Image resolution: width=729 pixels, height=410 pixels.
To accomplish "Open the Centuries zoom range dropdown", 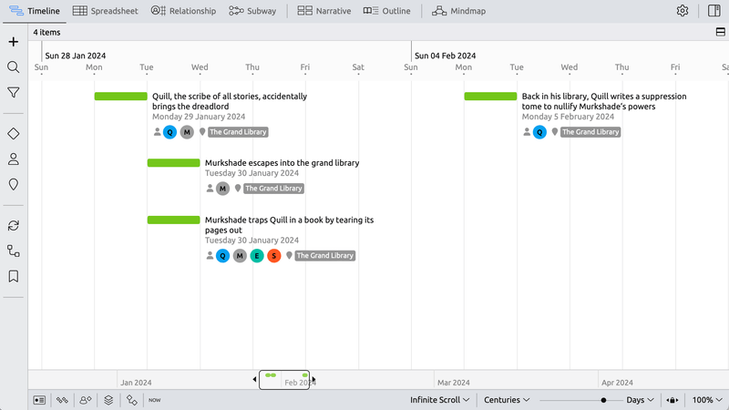I will coord(507,400).
